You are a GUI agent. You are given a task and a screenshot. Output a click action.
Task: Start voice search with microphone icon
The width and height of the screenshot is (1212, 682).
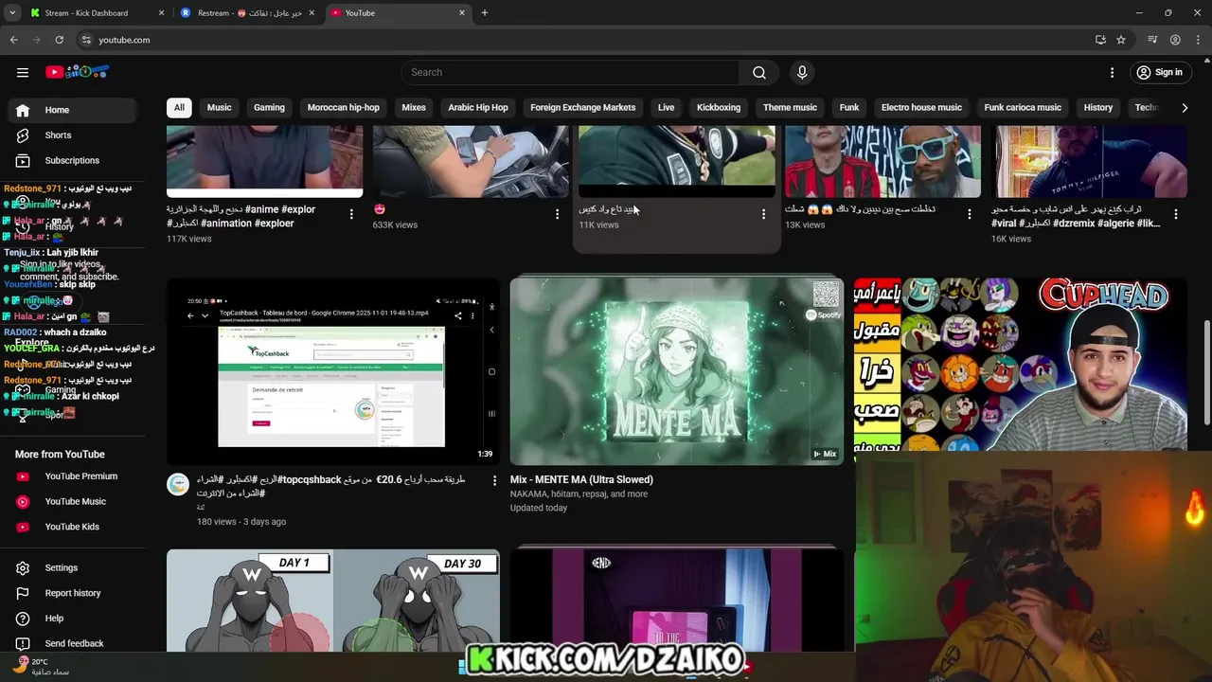(802, 72)
